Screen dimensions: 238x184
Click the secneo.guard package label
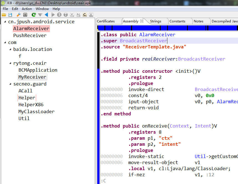click(30, 84)
